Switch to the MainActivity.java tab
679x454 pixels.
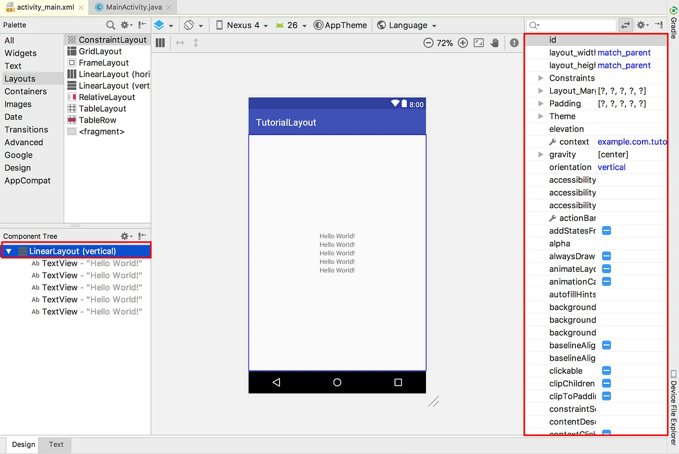pos(132,8)
